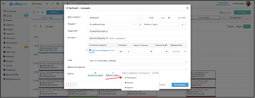
Task: Open the hamburger menu icon
Action: point(3,4)
